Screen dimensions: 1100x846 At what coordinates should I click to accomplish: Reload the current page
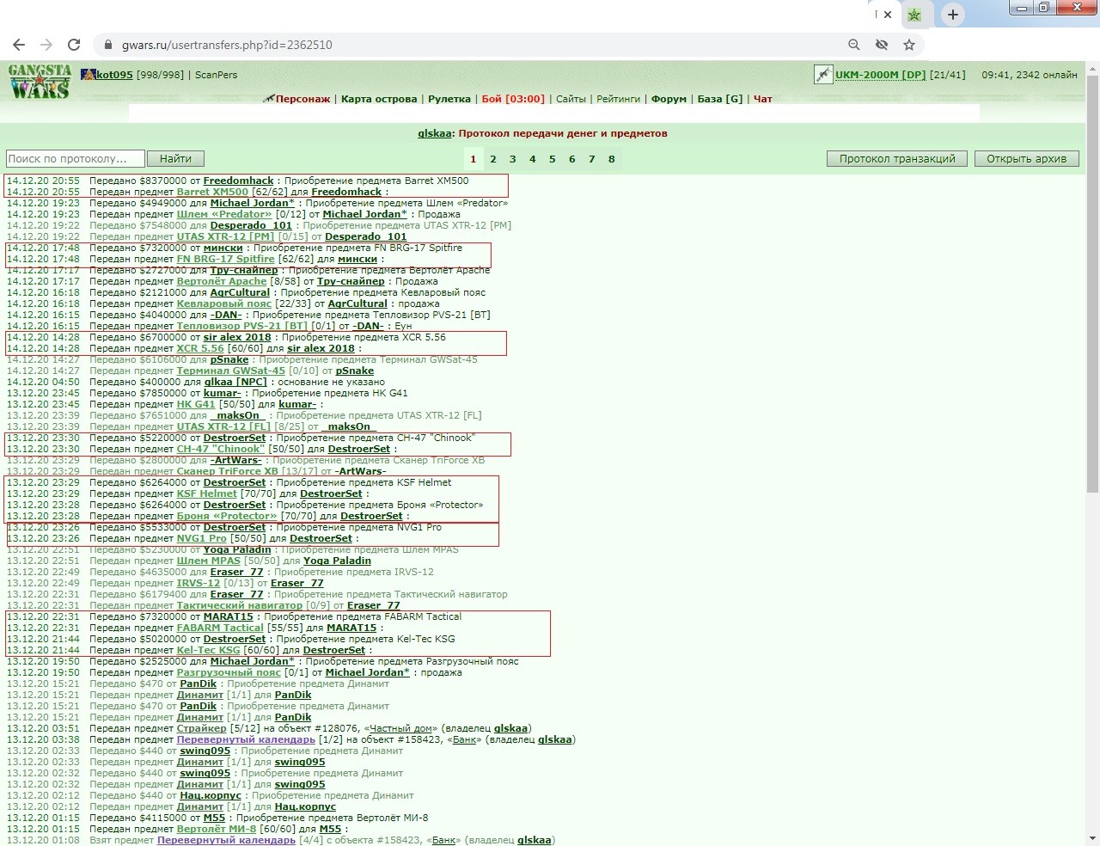pyautogui.click(x=74, y=45)
